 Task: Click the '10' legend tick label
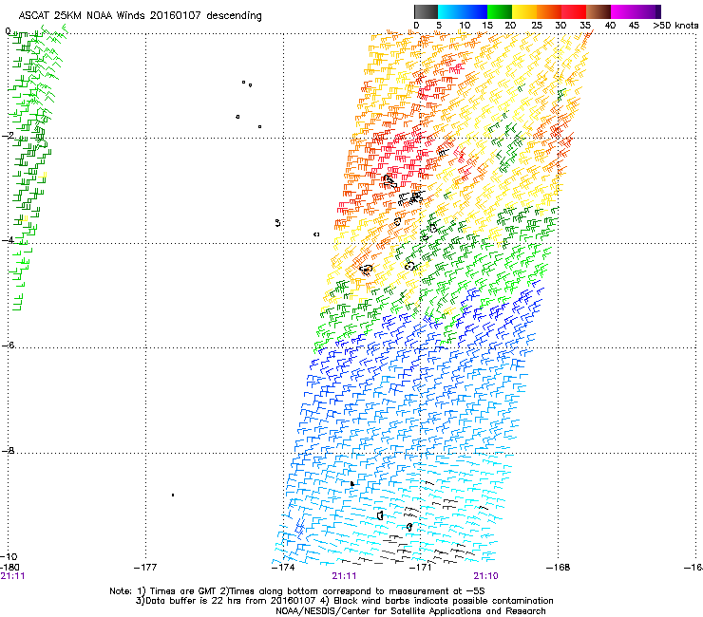tap(465, 26)
